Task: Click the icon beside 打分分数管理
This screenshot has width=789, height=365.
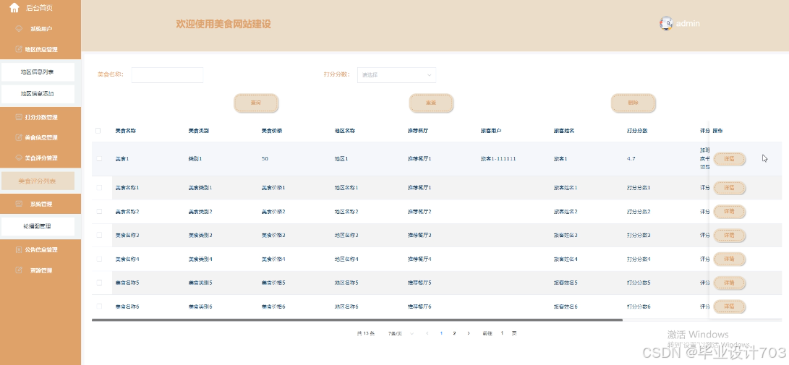Action: [x=19, y=117]
